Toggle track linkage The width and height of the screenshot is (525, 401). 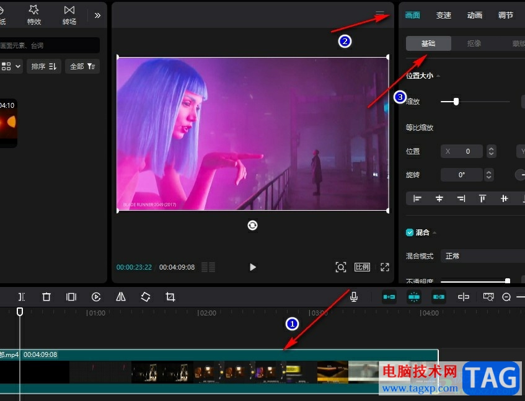(439, 297)
